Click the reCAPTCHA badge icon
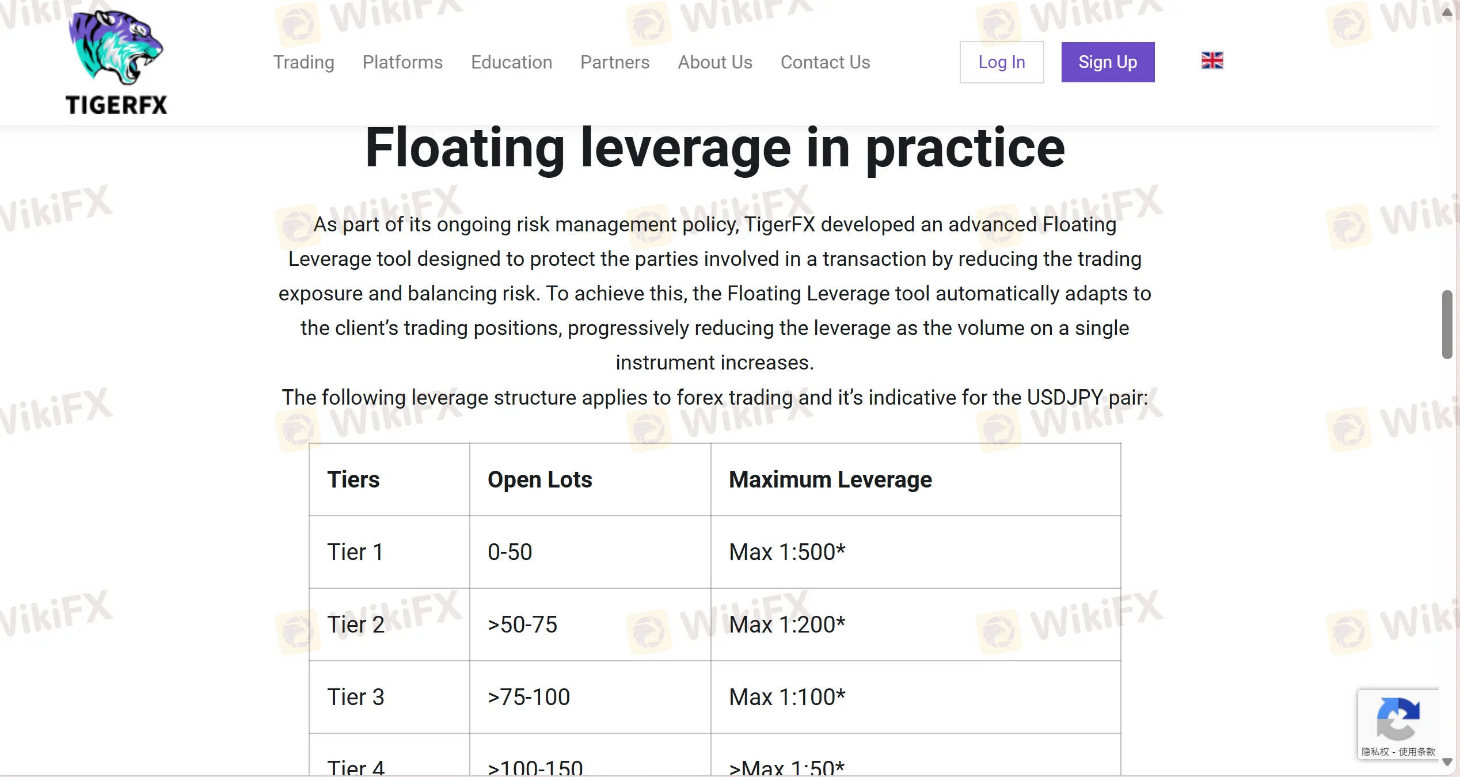The image size is (1460, 777). tap(1398, 718)
